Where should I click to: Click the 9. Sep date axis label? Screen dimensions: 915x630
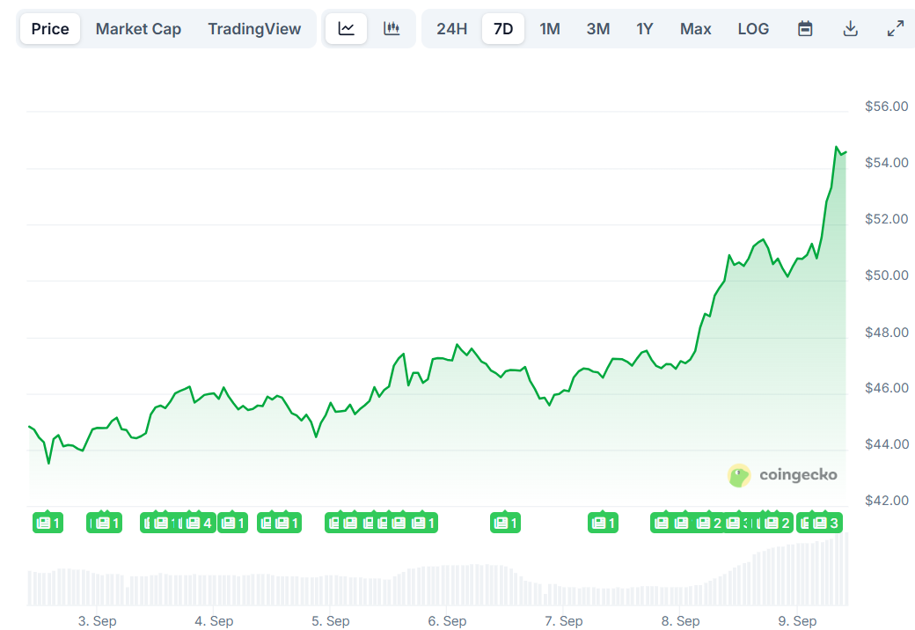click(x=797, y=620)
